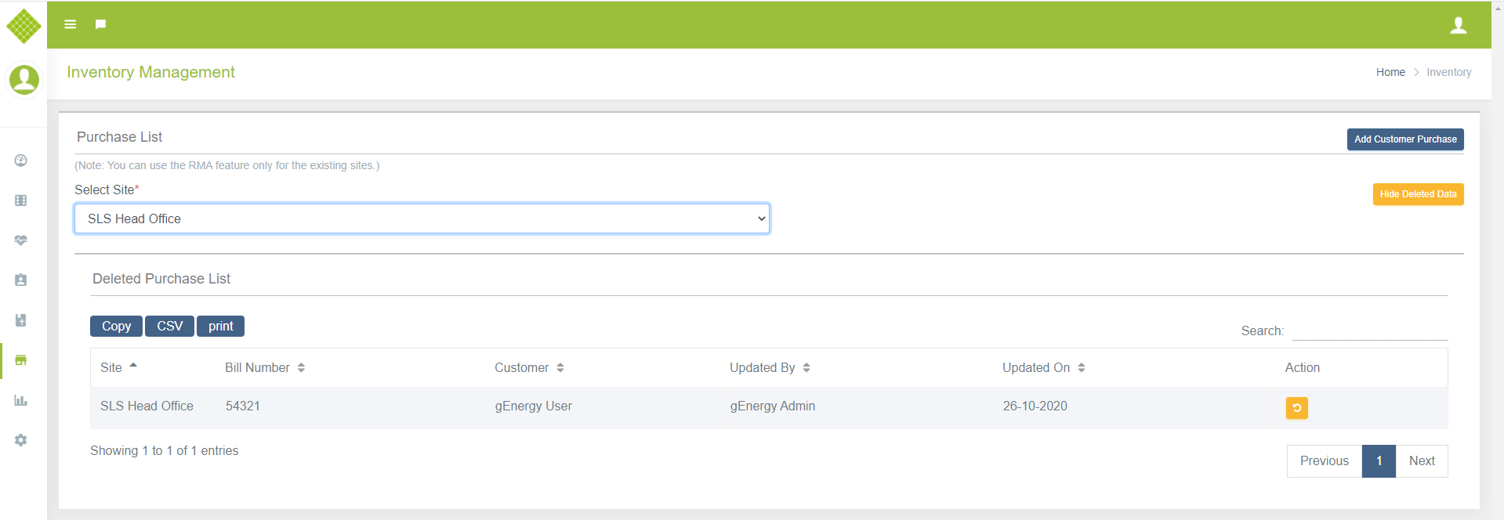The height and width of the screenshot is (520, 1504).
Task: Open Home breadcrumb link
Action: pos(1390,72)
